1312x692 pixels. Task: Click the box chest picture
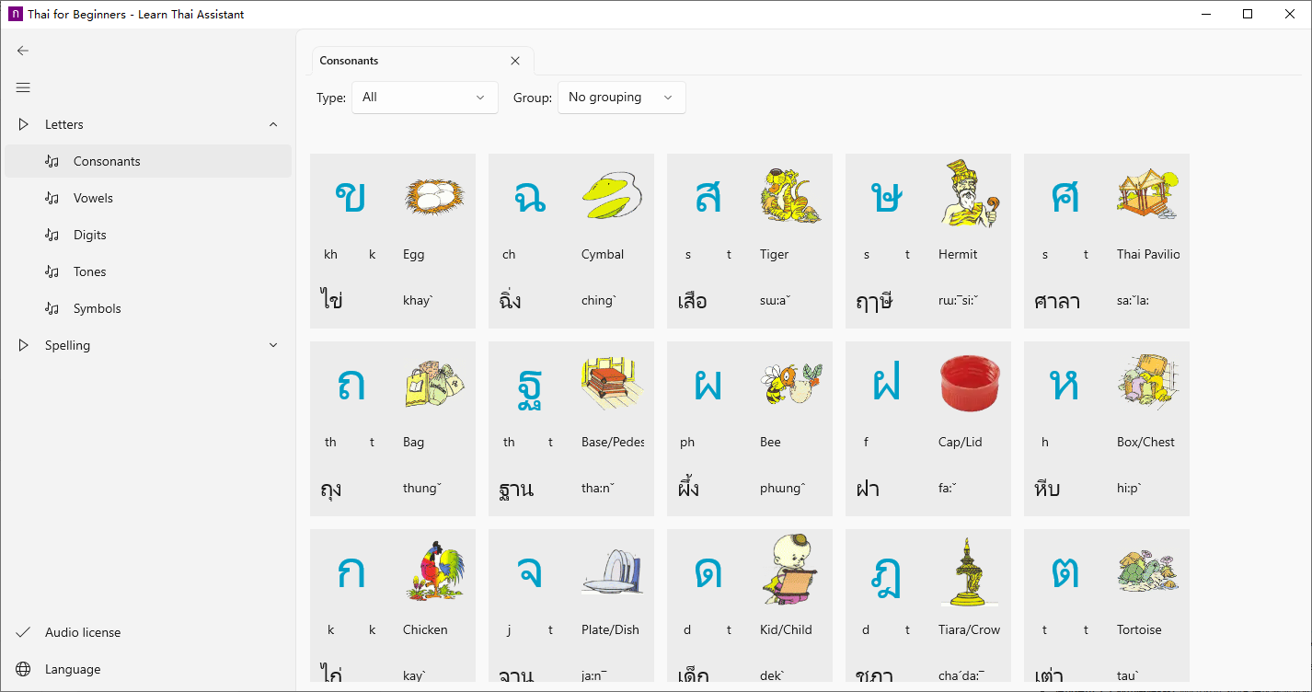click(x=1147, y=384)
